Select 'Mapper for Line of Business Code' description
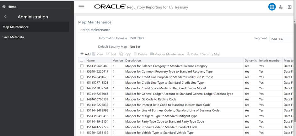 coord(172,110)
